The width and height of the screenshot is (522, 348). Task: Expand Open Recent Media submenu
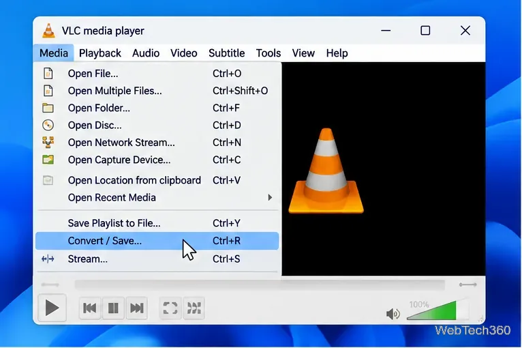tap(157, 198)
